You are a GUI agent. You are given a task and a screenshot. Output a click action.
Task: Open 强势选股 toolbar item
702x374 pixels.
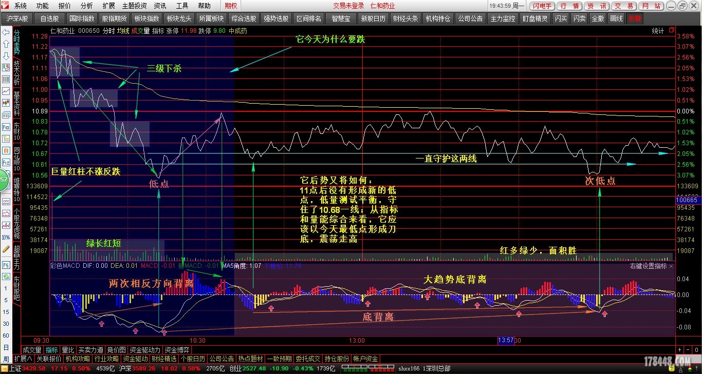276,18
